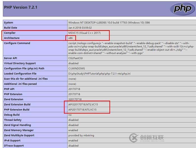Viewport: 196px width, 148px height.
Task: Select the 'x86' architecture value
Action: [71, 38]
